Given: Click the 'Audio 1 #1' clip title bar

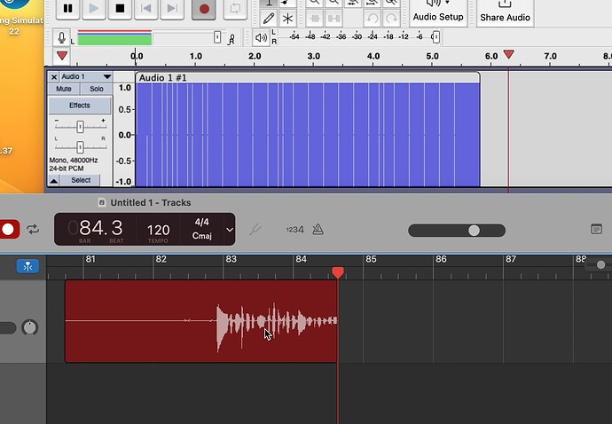Looking at the screenshot, I should pos(308,78).
